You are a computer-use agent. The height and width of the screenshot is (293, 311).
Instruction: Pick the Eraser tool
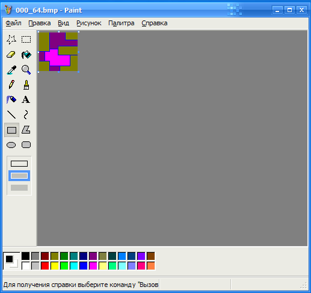coord(11,55)
